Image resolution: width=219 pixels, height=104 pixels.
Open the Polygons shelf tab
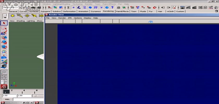point(45,11)
